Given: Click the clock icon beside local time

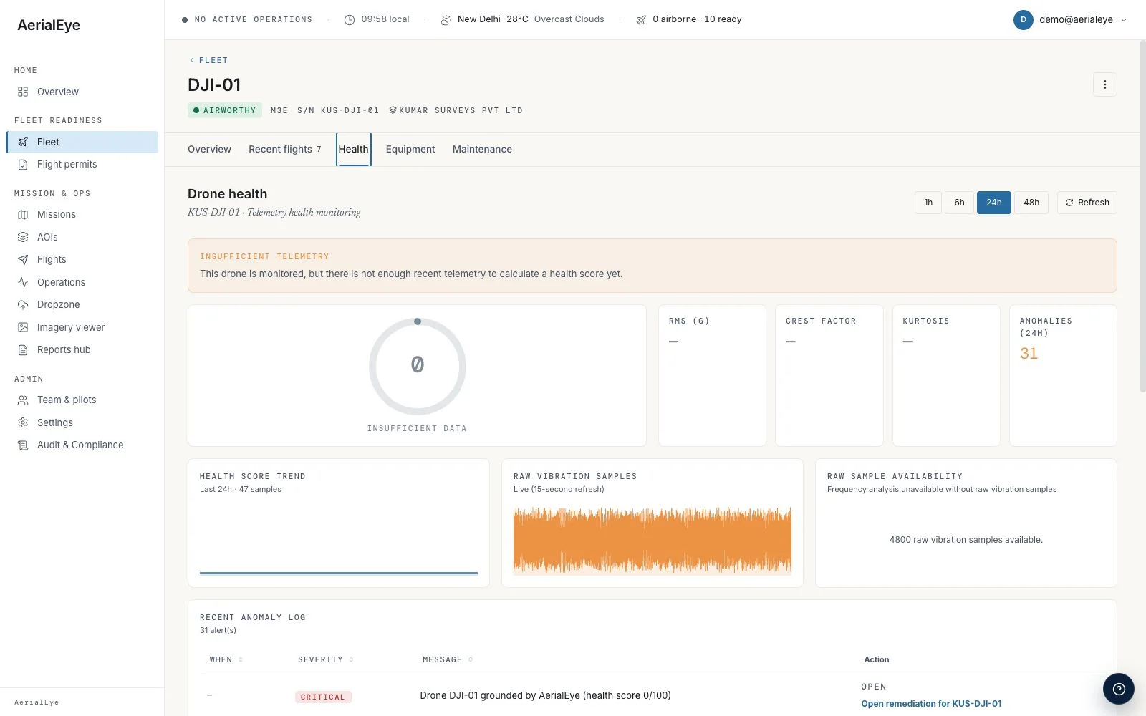Looking at the screenshot, I should [x=350, y=19].
